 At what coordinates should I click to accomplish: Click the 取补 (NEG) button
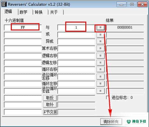tap(50, 104)
